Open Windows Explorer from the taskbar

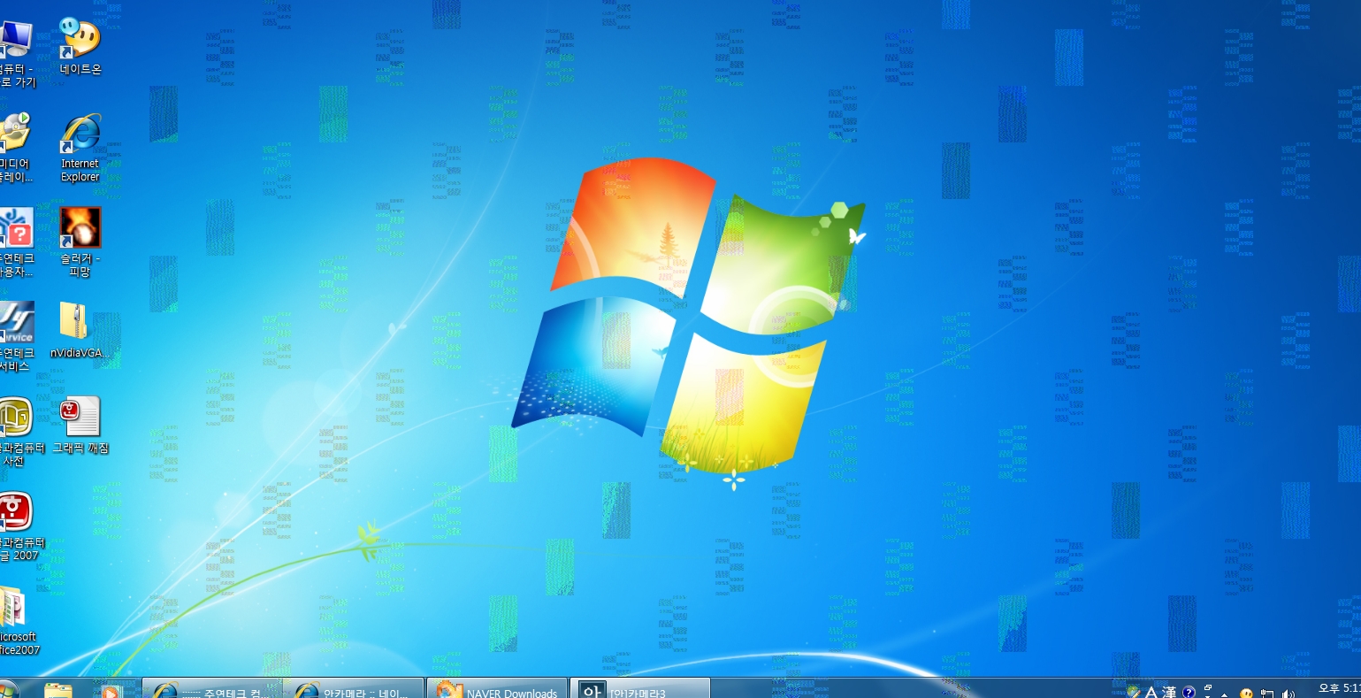pyautogui.click(x=58, y=690)
